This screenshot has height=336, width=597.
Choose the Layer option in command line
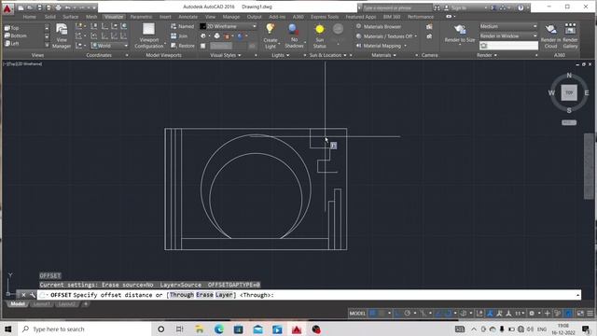point(224,295)
